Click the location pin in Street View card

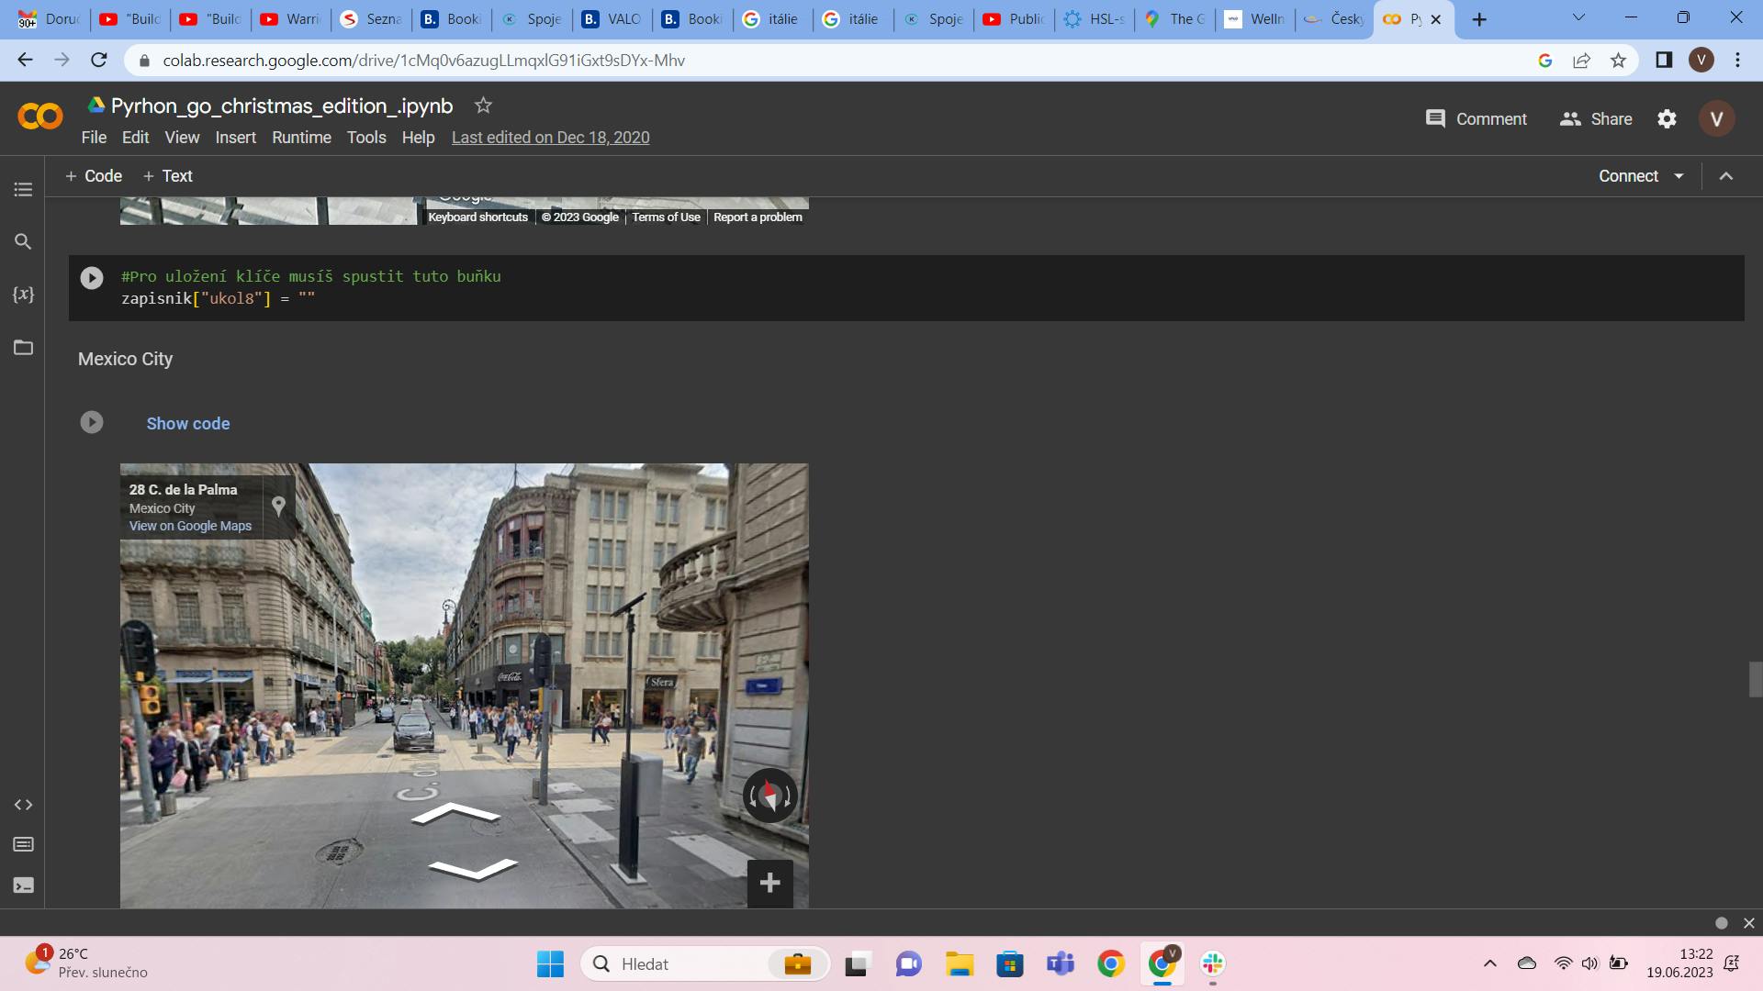(278, 507)
